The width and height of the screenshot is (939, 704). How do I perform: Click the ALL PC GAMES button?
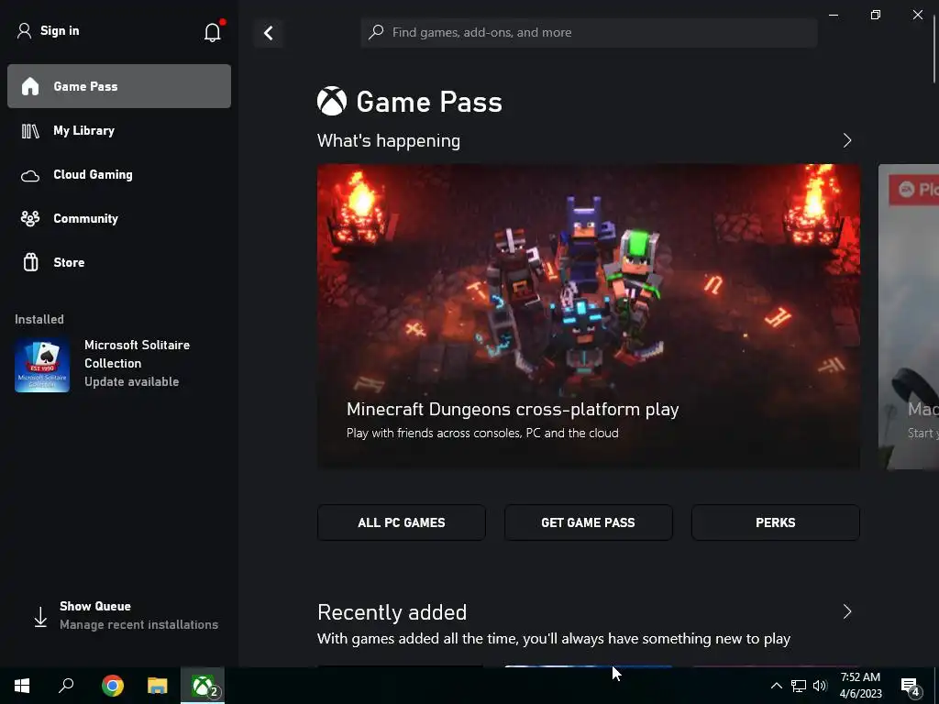pyautogui.click(x=402, y=522)
